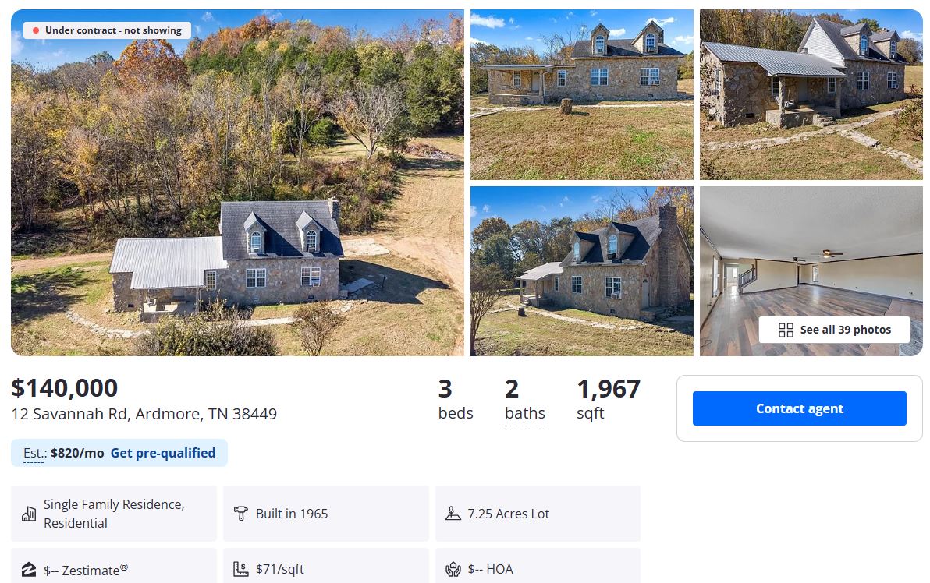Click the hammer icon beside Built in 1965
The height and width of the screenshot is (583, 930).
pyautogui.click(x=241, y=514)
